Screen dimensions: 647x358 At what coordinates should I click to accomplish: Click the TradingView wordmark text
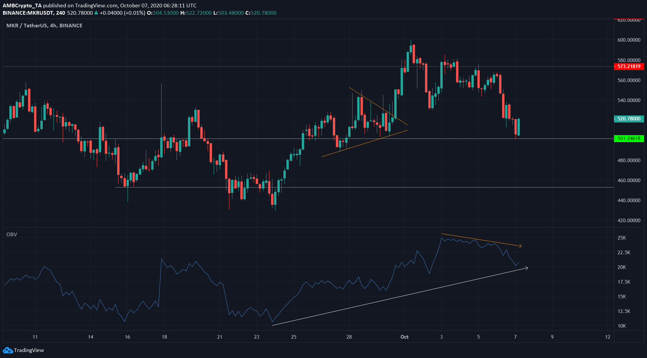(x=29, y=350)
